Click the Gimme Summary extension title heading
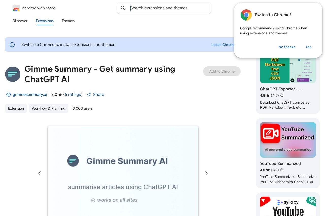Viewport: 325px width, 216px height. pyautogui.click(x=100, y=74)
